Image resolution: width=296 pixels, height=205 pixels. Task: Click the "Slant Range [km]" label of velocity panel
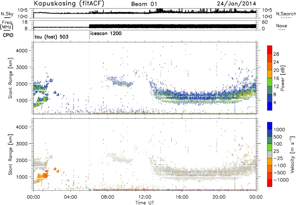[10, 154]
